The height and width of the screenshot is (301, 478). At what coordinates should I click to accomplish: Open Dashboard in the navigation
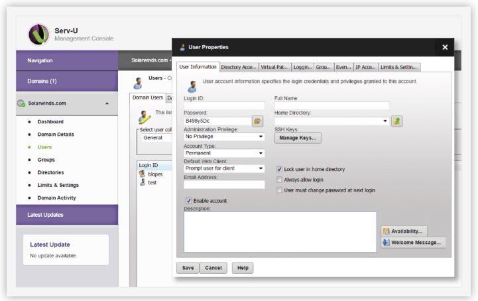click(50, 122)
